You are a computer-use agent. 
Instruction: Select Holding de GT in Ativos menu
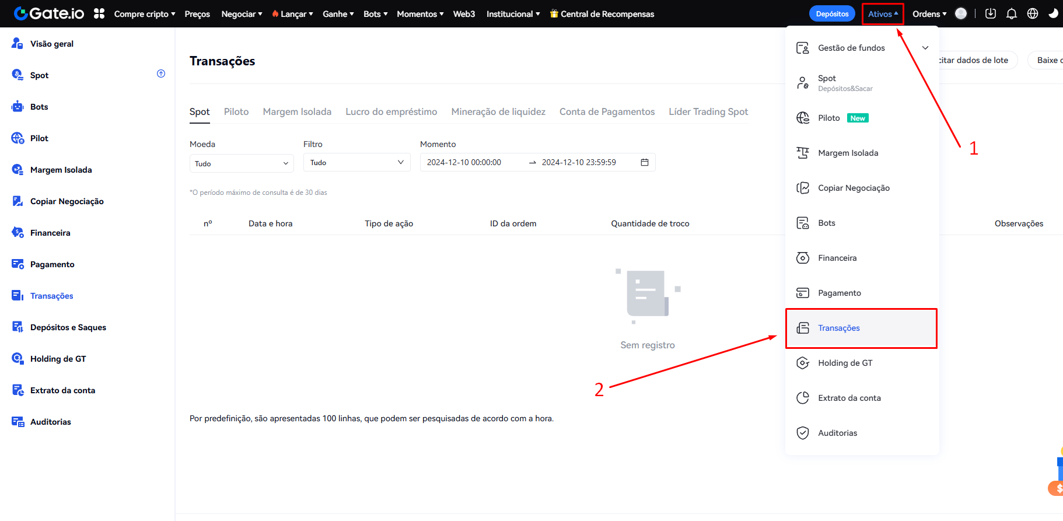(x=845, y=363)
